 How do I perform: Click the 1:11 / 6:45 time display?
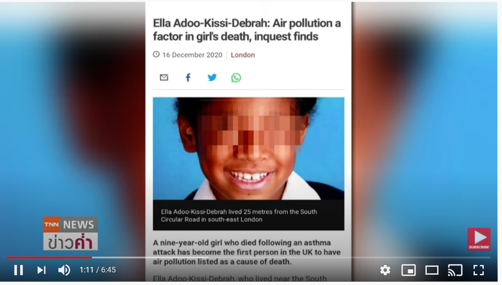pos(98,270)
